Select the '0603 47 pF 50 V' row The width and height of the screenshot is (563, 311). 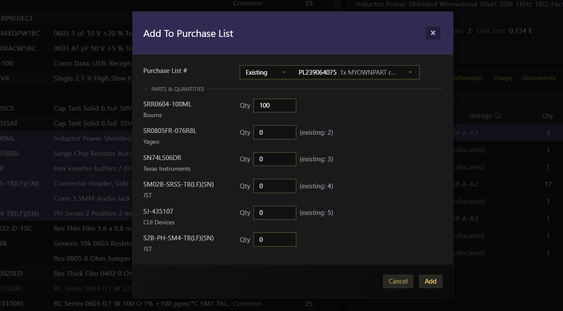pyautogui.click(x=66, y=48)
